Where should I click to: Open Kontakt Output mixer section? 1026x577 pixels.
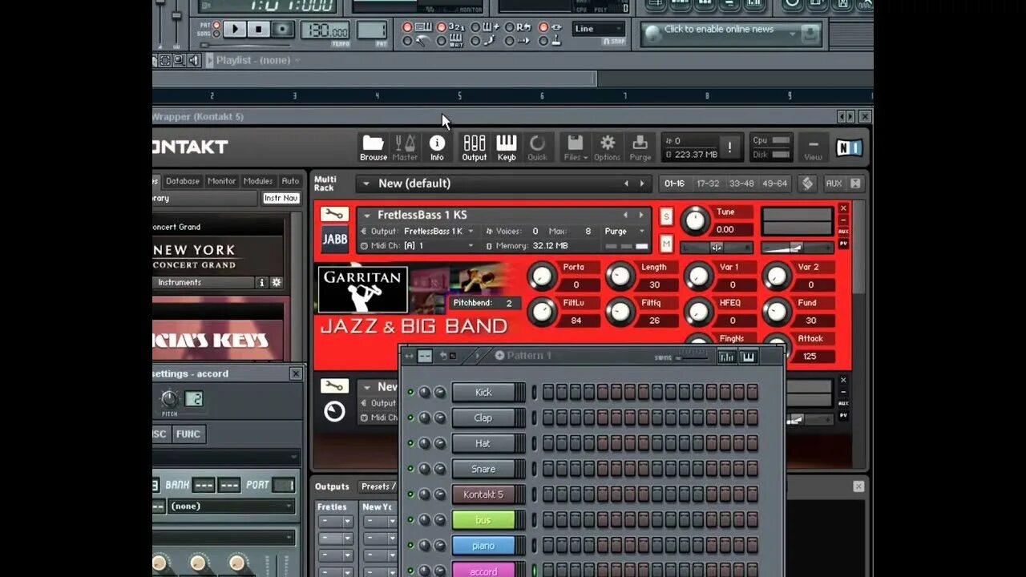(475, 147)
